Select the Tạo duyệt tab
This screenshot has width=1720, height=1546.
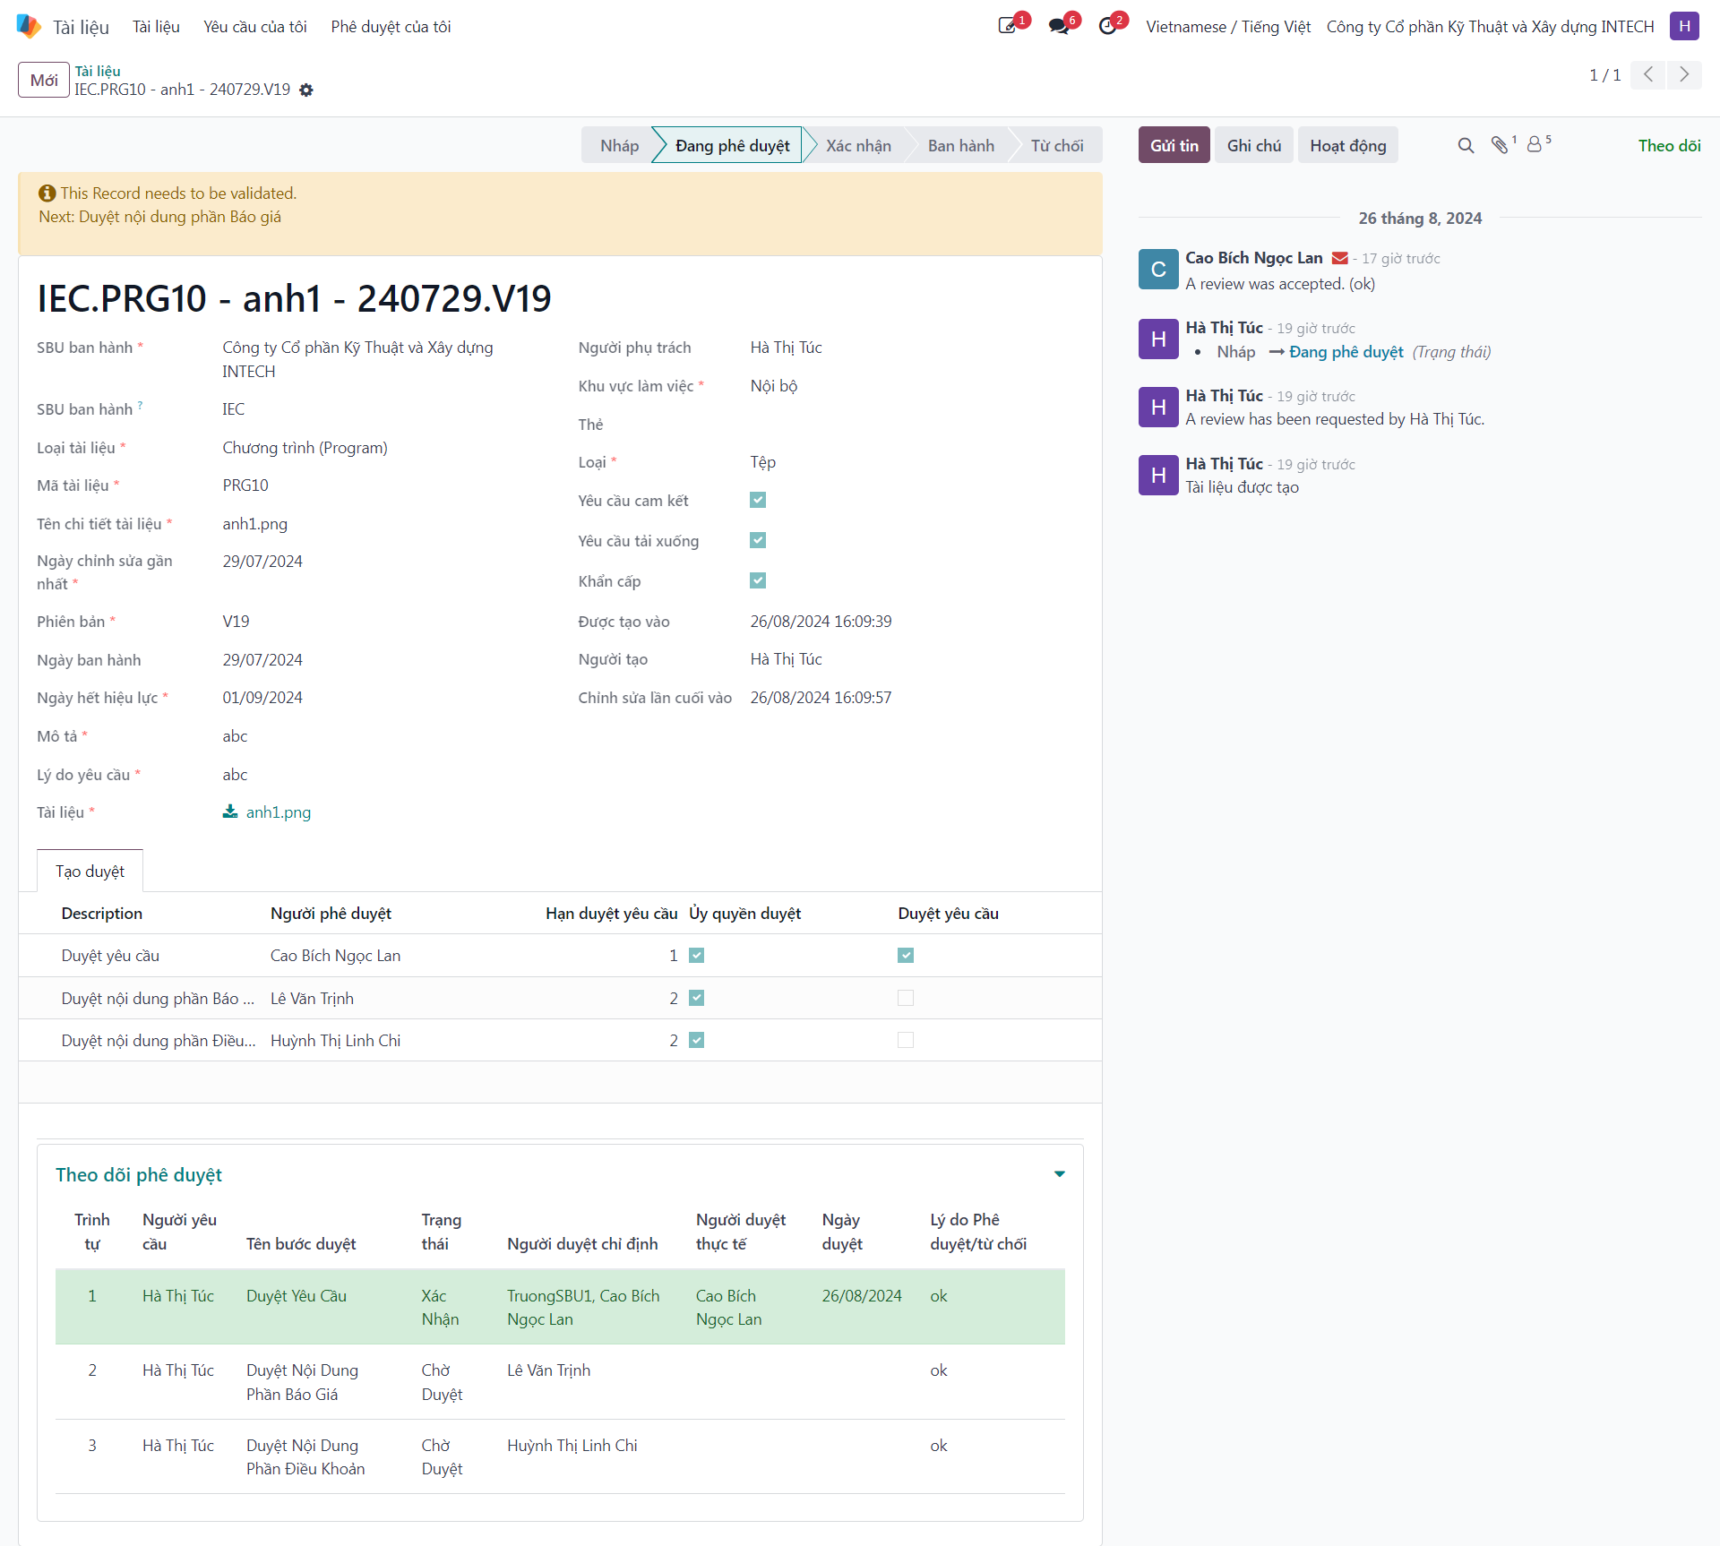coord(90,871)
